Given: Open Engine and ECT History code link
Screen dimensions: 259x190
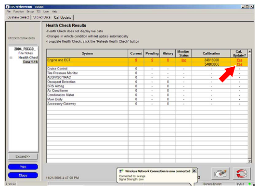Looking at the screenshot, I should (168, 60).
